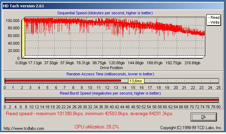Click the Read Burst Speed red bar
This screenshot has height=134, width=226.
(x=112, y=100)
